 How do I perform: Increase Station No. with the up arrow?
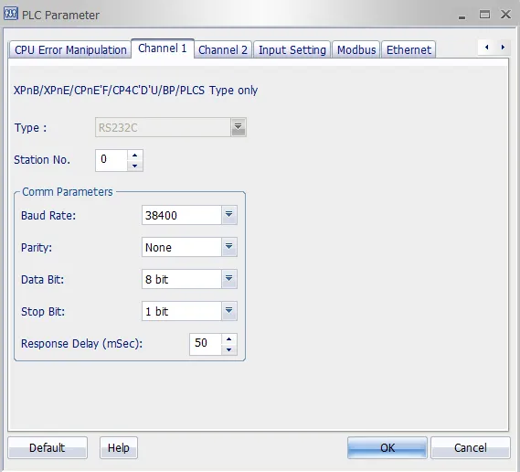[134, 156]
